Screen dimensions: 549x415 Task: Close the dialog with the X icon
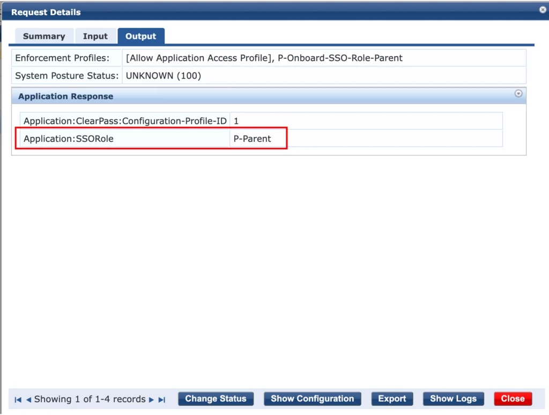point(542,9)
